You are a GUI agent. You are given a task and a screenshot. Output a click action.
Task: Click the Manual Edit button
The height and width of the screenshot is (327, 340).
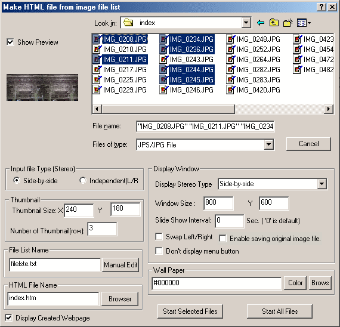[x=120, y=265]
